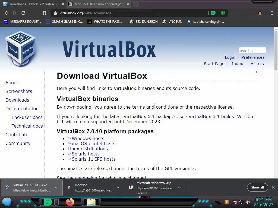Viewport: 278px width, 208px height.
Task: Open the Index link
Action: tap(237, 64)
